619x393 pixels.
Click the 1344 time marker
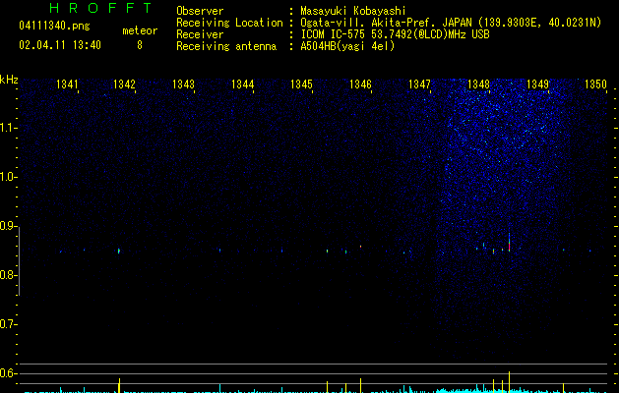point(242,84)
